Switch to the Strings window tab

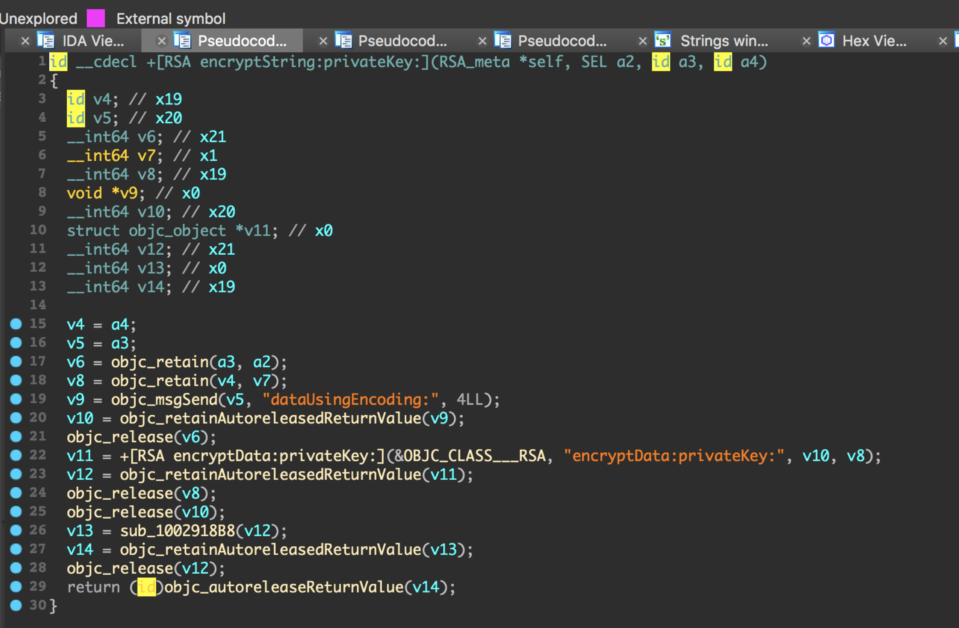(723, 41)
